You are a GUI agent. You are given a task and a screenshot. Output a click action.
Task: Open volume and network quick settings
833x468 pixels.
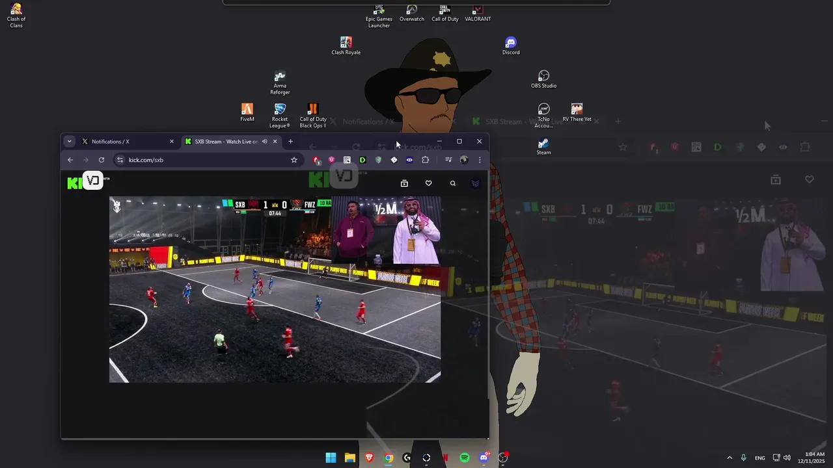point(782,458)
